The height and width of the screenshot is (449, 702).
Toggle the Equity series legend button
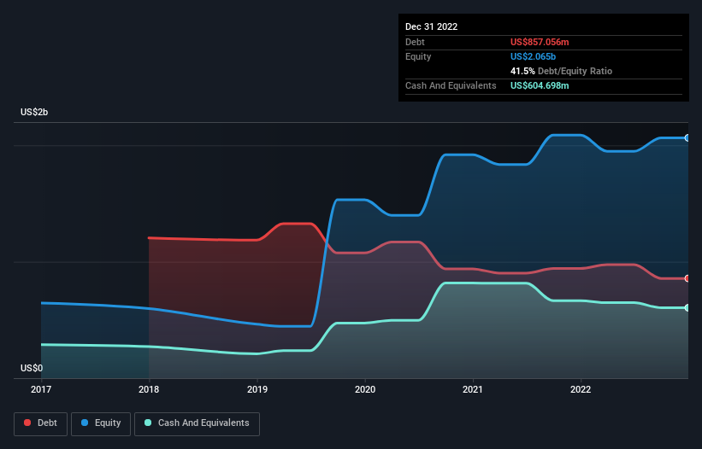point(101,423)
